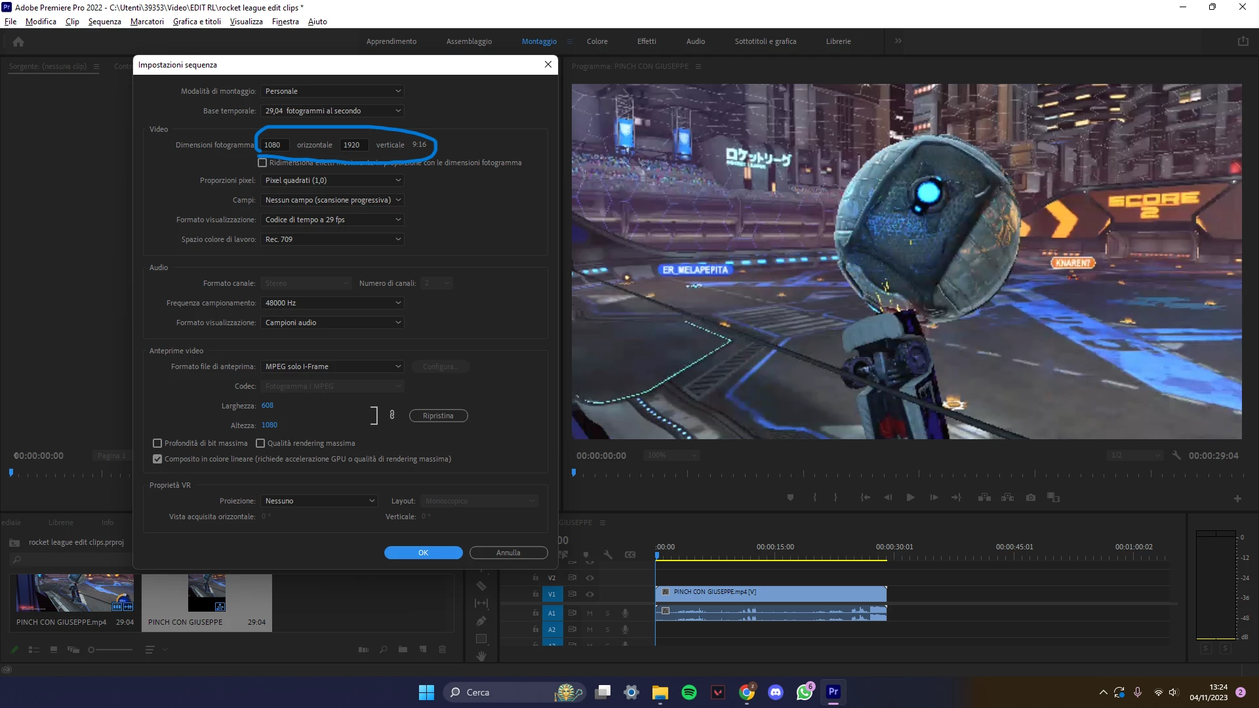1259x708 pixels.
Task: Toggle voice-over record mic on A1
Action: pyautogui.click(x=625, y=613)
